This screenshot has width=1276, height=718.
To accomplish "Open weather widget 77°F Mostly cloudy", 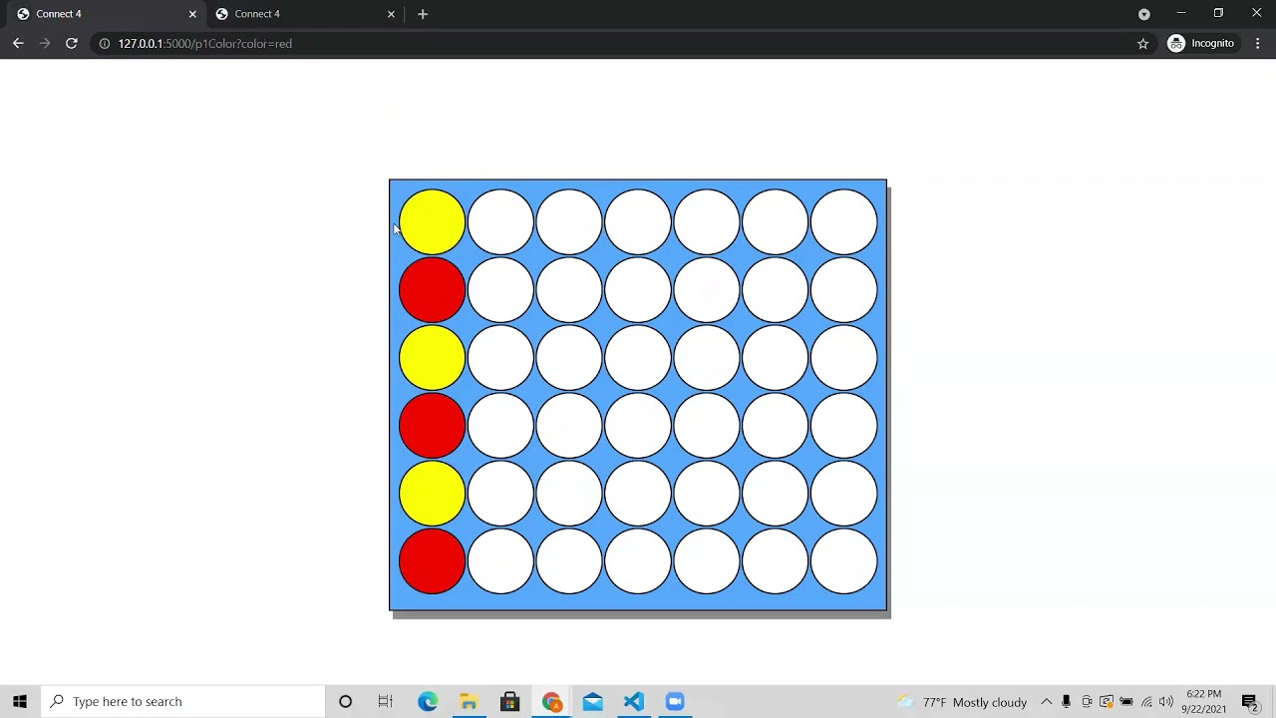I will (x=962, y=702).
